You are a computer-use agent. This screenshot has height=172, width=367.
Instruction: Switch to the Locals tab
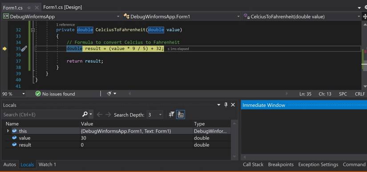[28, 164]
